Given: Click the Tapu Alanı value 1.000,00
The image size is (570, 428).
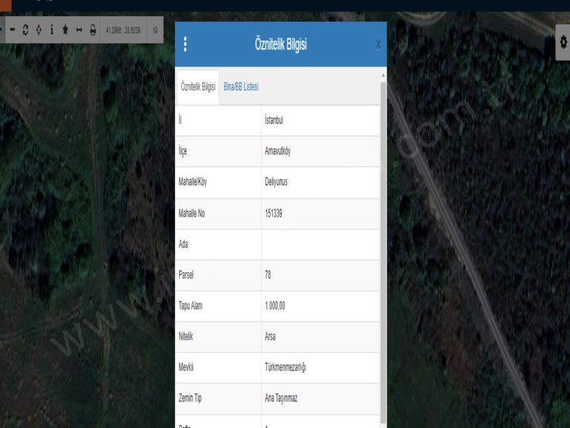Looking at the screenshot, I should [x=276, y=306].
